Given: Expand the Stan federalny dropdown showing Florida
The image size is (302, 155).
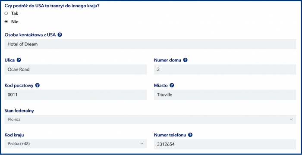Looking at the screenshot, I should [150, 119].
